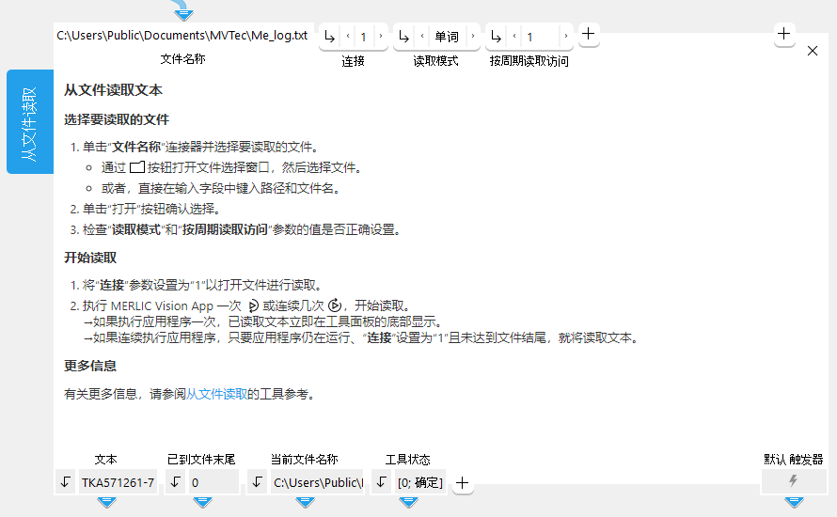
Task: Click the 默认 触发器 lightning trigger button
Action: pyautogui.click(x=794, y=481)
